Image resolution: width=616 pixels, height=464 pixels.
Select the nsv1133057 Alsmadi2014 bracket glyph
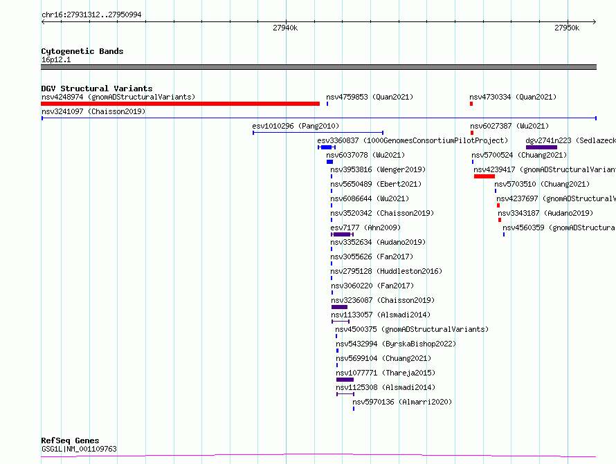pos(341,322)
